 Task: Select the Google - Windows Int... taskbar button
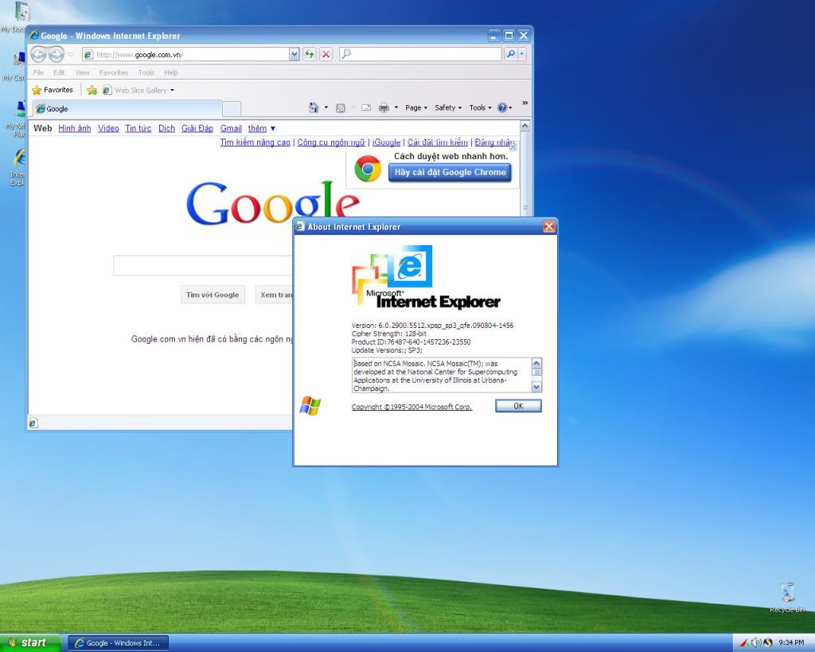click(x=119, y=643)
